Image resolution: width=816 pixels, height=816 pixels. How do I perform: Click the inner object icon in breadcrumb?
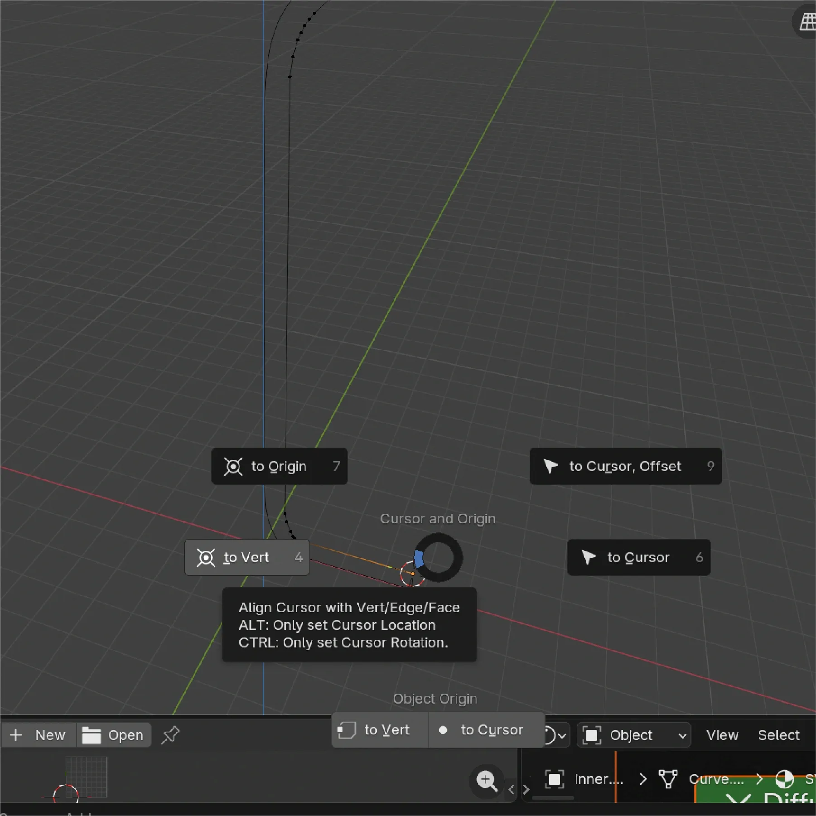(554, 779)
